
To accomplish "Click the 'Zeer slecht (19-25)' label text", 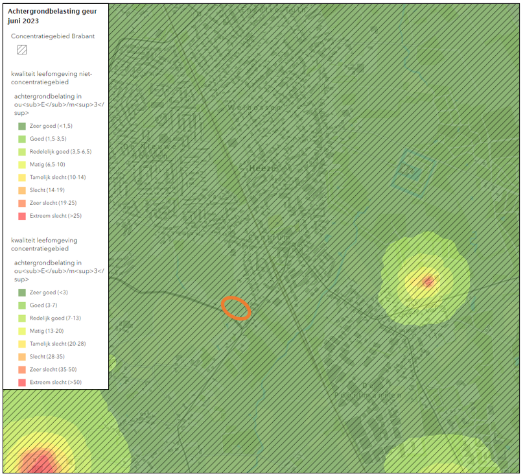I will tap(53, 203).
